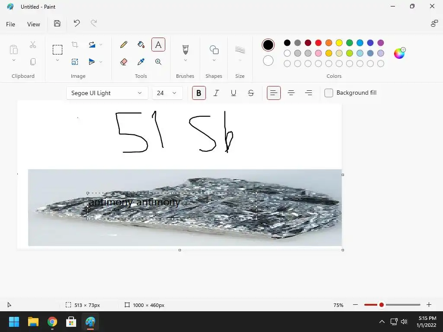The width and height of the screenshot is (443, 332).
Task: Select the Color picker eyedropper tool
Action: (141, 62)
